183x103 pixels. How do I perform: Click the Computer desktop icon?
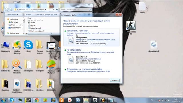pyautogui.click(x=5, y=47)
